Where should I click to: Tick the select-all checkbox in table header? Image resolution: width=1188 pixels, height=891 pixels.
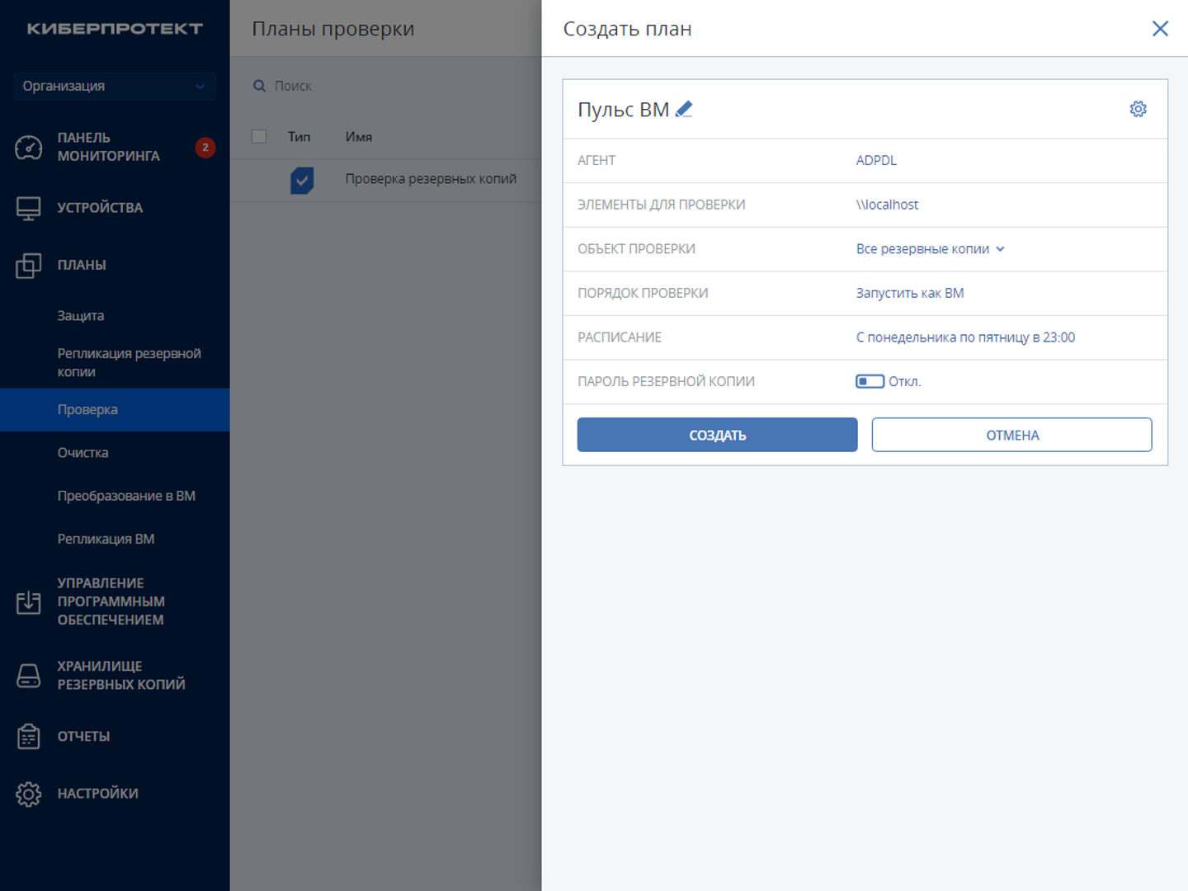pos(259,137)
